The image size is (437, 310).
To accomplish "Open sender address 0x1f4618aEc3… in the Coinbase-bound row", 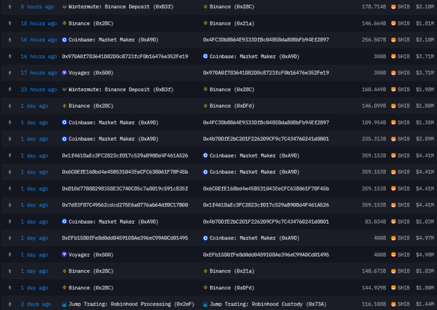I will point(125,155).
